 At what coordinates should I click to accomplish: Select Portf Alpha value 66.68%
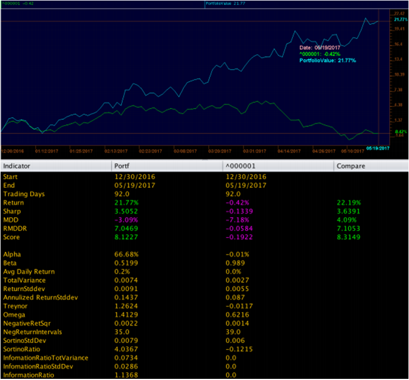coord(126,254)
